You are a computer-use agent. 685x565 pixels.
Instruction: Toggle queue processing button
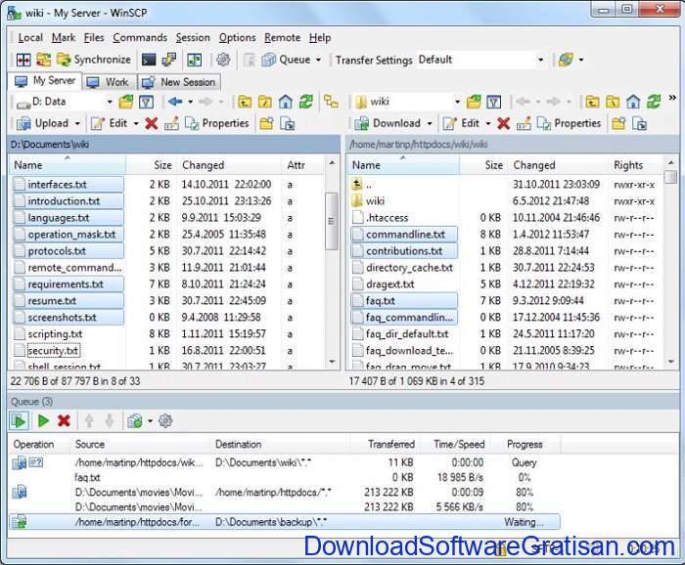pyautogui.click(x=20, y=421)
